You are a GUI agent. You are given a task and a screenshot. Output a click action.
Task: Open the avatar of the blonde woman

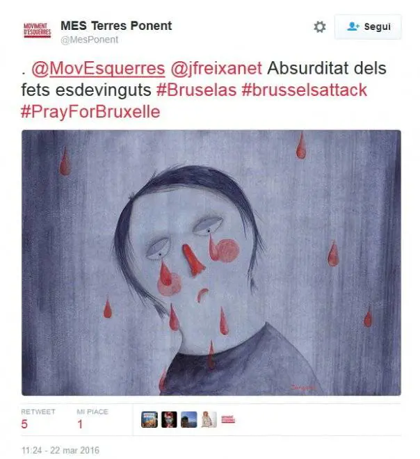click(209, 419)
